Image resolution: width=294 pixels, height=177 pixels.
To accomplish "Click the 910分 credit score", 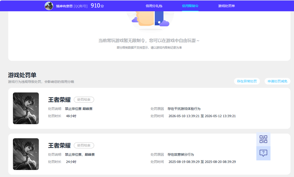I will coord(97,6).
